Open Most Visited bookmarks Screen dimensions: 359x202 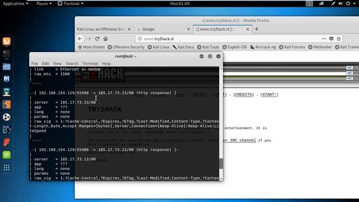[x=91, y=47]
